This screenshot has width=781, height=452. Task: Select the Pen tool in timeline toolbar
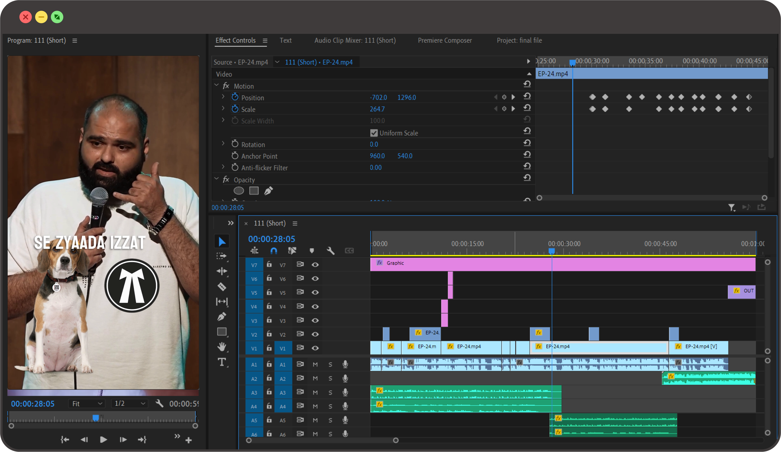222,317
